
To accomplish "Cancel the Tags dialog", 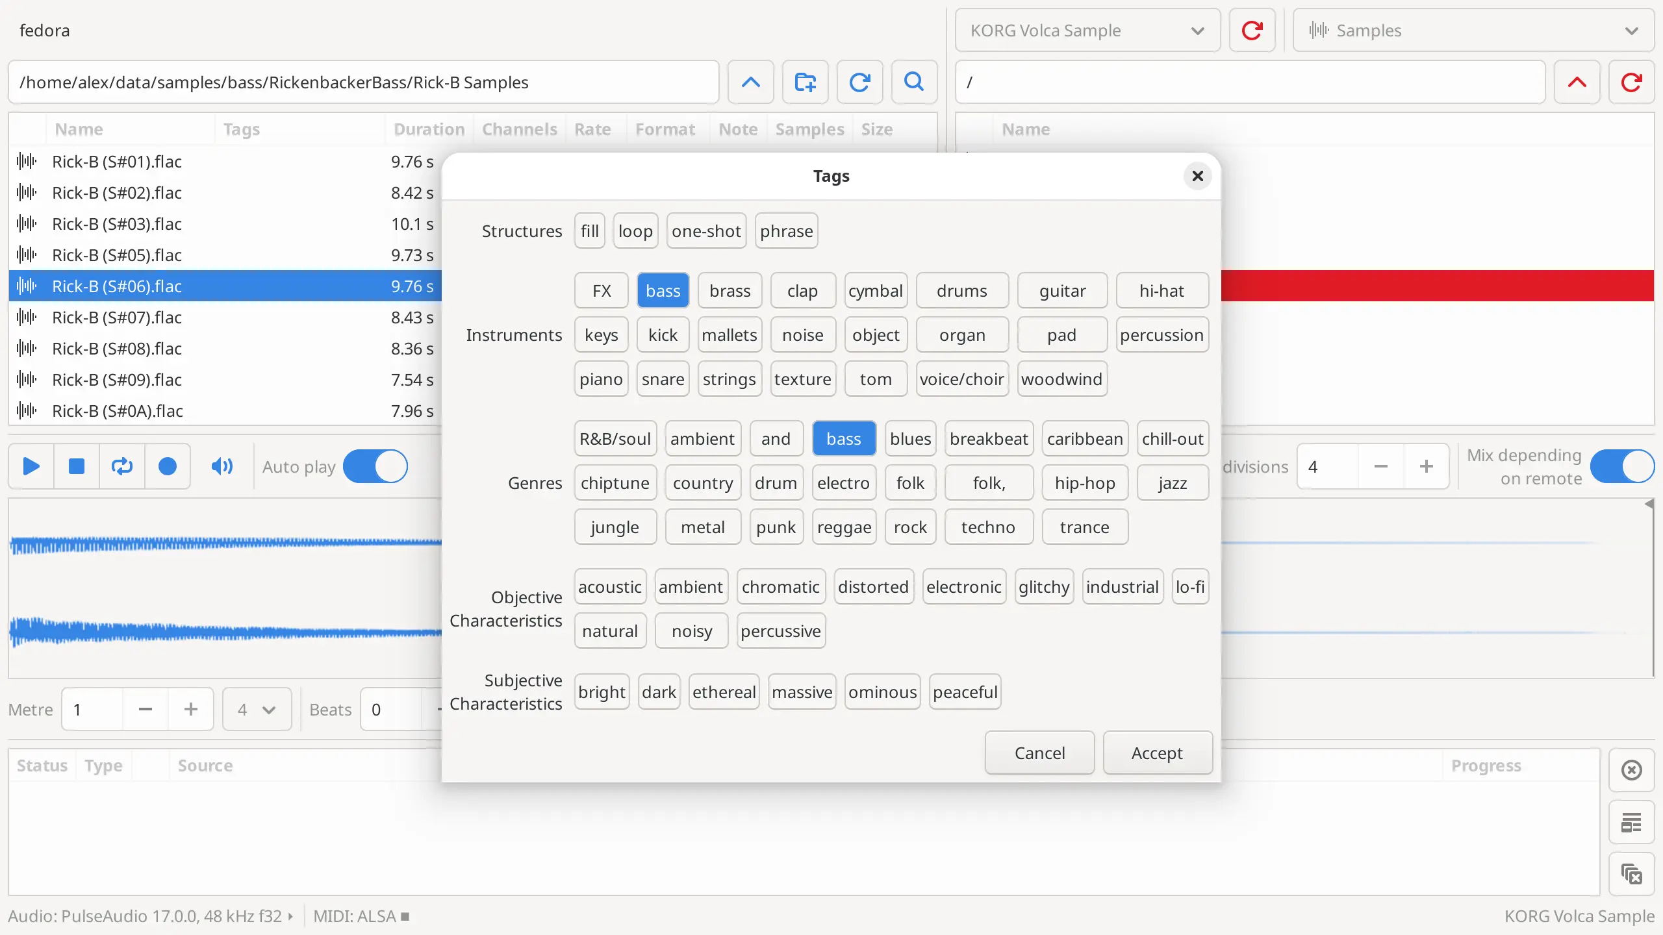I will [x=1039, y=753].
